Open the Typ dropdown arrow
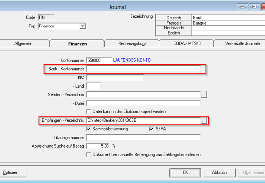The image size is (265, 183). pos(82,26)
